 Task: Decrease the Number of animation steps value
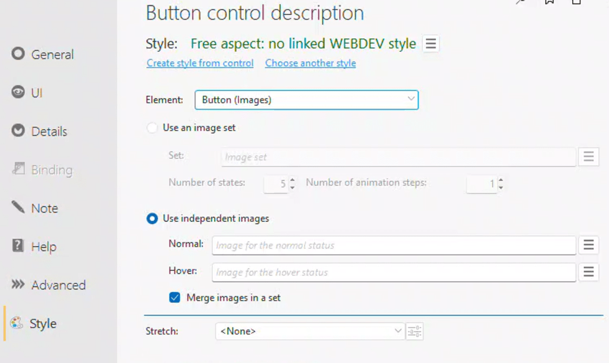click(x=501, y=187)
